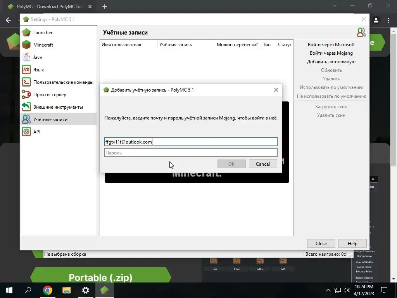
Task: Click Войти через Mojang
Action: click(331, 53)
